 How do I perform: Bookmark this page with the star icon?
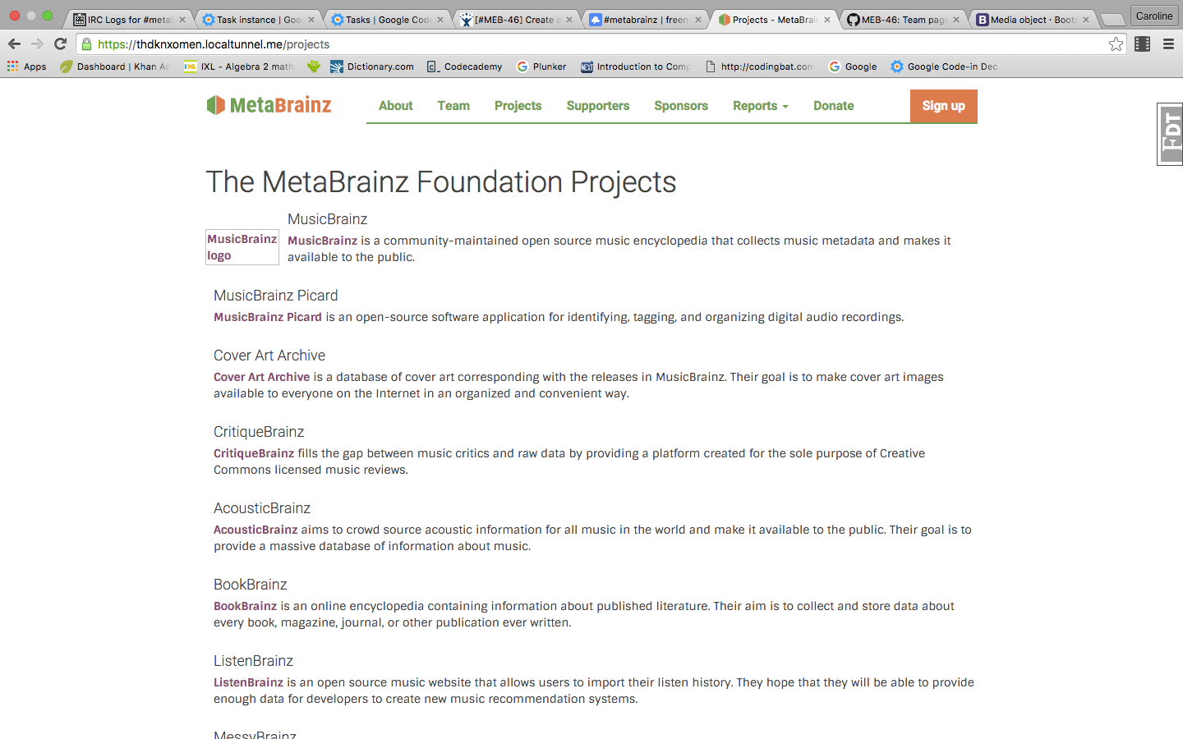(x=1116, y=44)
